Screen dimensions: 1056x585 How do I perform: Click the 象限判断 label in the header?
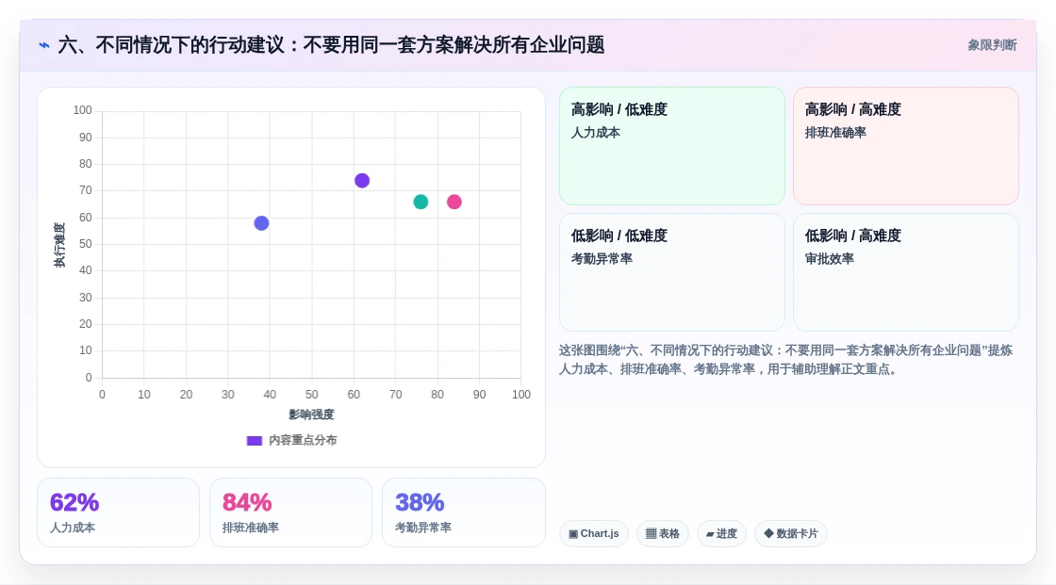(992, 45)
